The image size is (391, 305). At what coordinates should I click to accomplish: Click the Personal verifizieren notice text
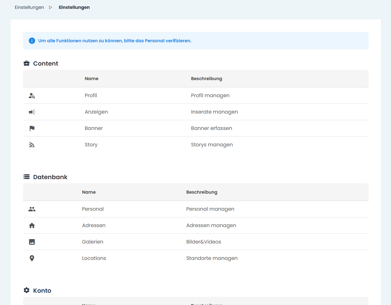[x=115, y=41]
